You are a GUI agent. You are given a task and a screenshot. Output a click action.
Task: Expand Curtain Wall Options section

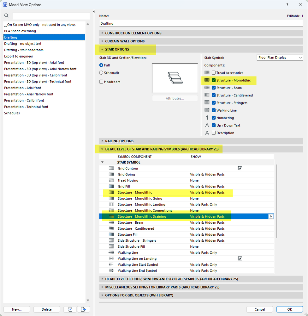coord(201,41)
